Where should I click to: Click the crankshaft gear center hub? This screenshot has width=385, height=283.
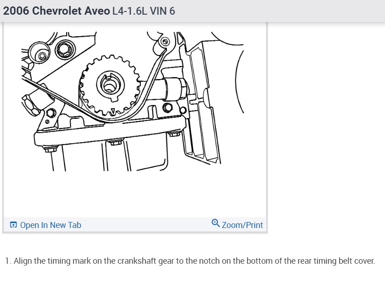pos(110,85)
